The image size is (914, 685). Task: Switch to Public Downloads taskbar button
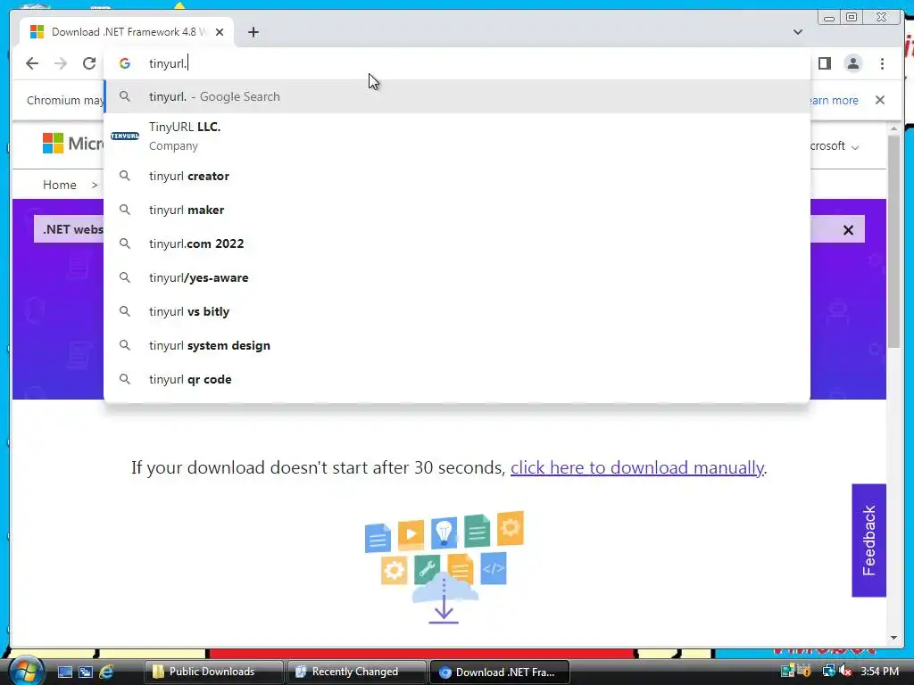point(213,672)
